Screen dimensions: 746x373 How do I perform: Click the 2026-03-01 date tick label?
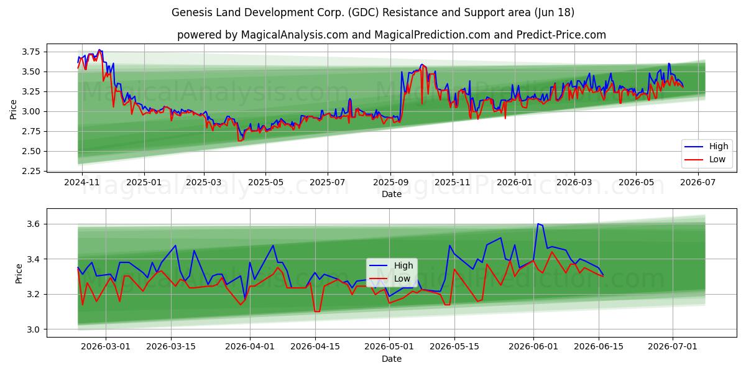105,347
